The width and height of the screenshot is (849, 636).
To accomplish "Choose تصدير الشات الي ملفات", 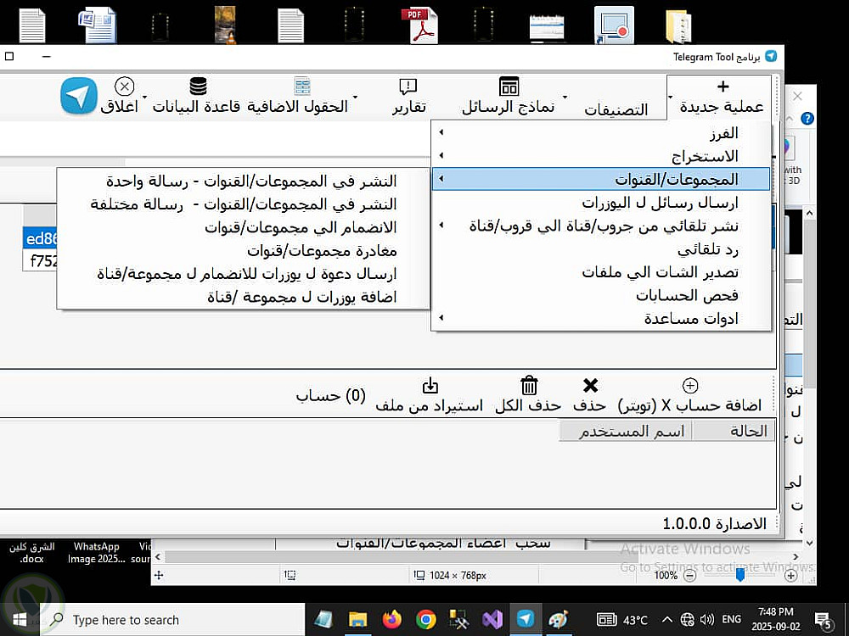I will tap(601, 272).
